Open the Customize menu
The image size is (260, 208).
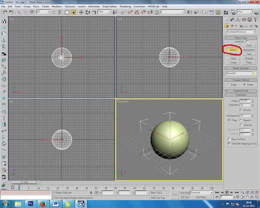(139, 6)
